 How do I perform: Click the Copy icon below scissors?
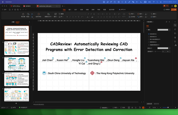32,17
